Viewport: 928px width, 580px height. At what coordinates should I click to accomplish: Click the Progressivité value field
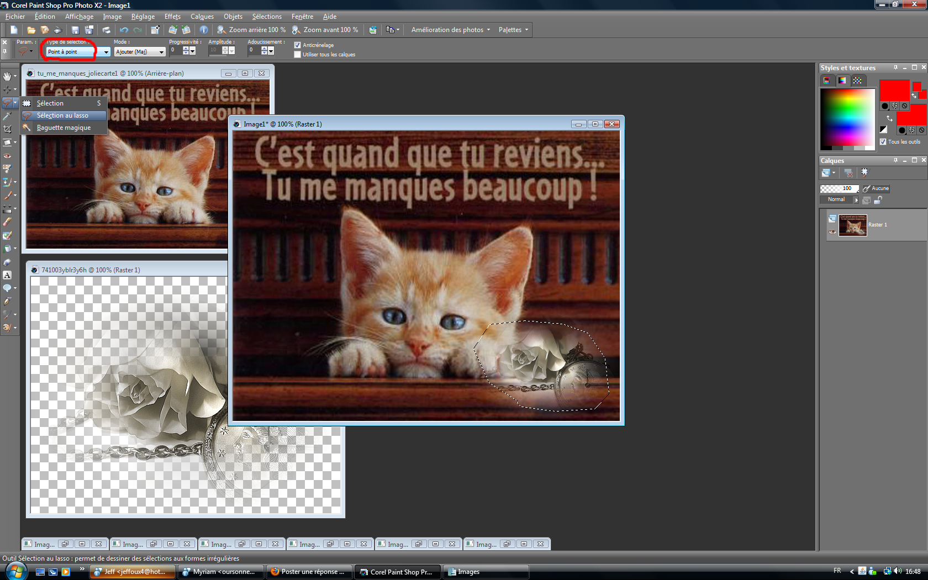[x=176, y=50]
